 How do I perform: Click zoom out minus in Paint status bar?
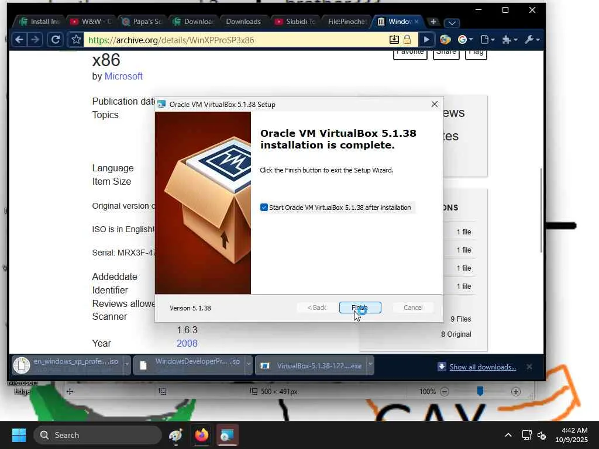(x=445, y=391)
